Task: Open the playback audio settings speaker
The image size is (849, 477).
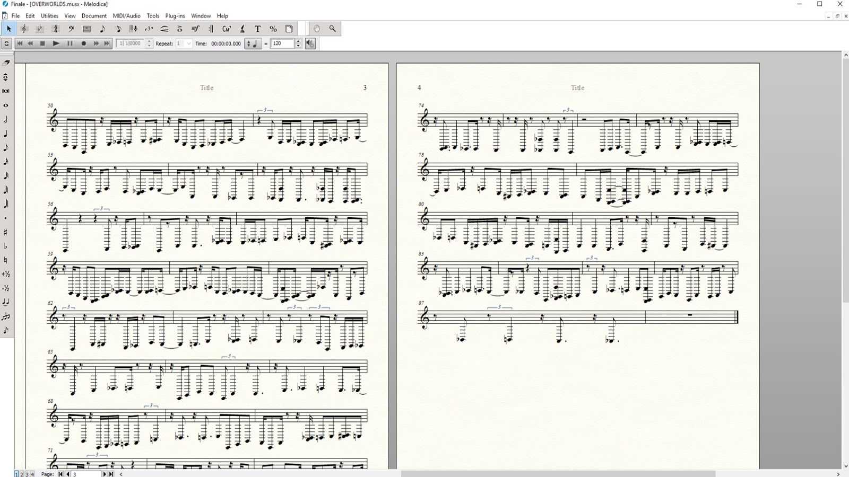Action: [310, 43]
